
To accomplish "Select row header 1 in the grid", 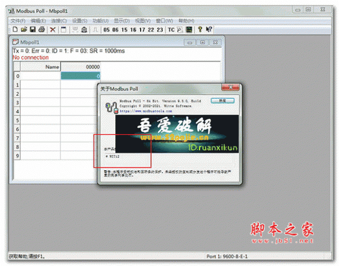I will click(17, 85).
